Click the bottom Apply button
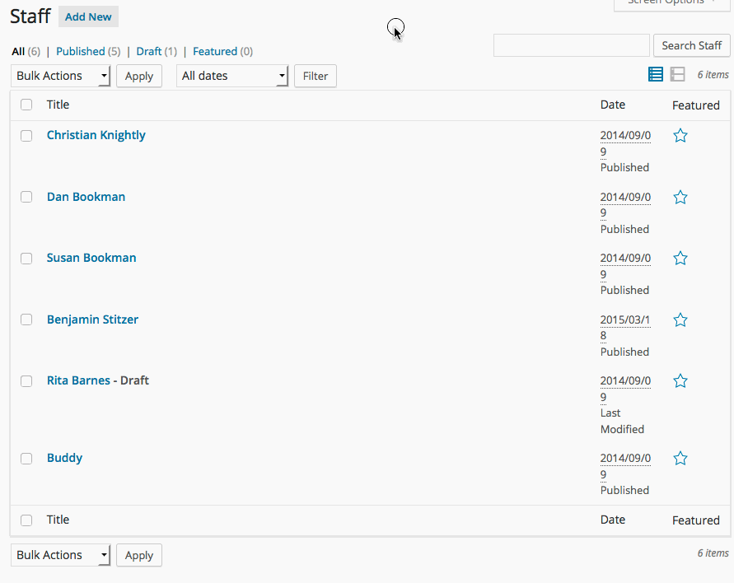 point(139,555)
